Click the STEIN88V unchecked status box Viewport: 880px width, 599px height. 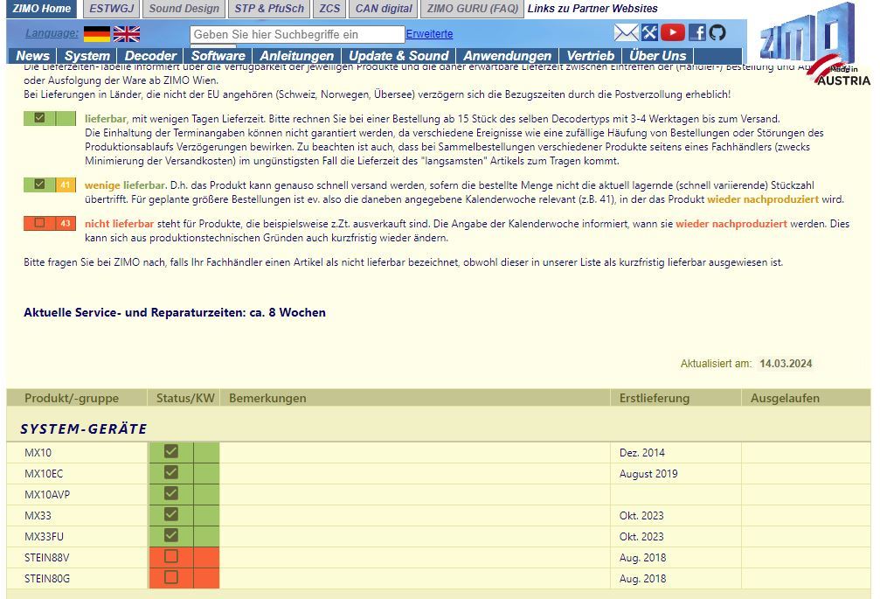(171, 556)
